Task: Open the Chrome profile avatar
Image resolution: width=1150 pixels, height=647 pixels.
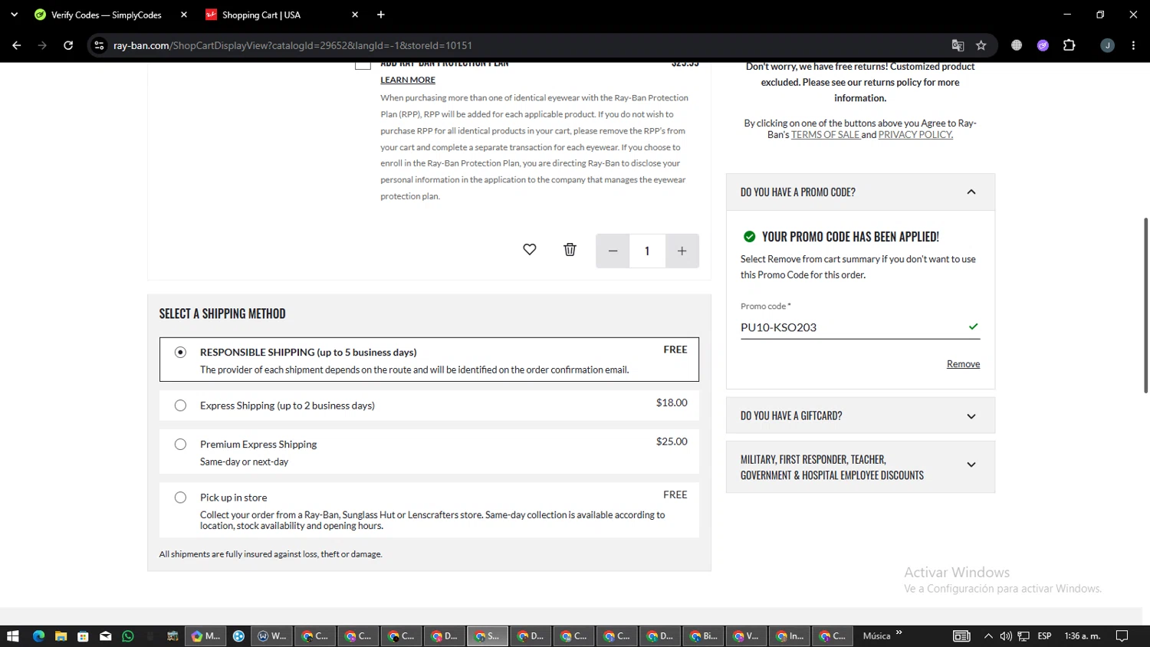Action: (x=1107, y=45)
